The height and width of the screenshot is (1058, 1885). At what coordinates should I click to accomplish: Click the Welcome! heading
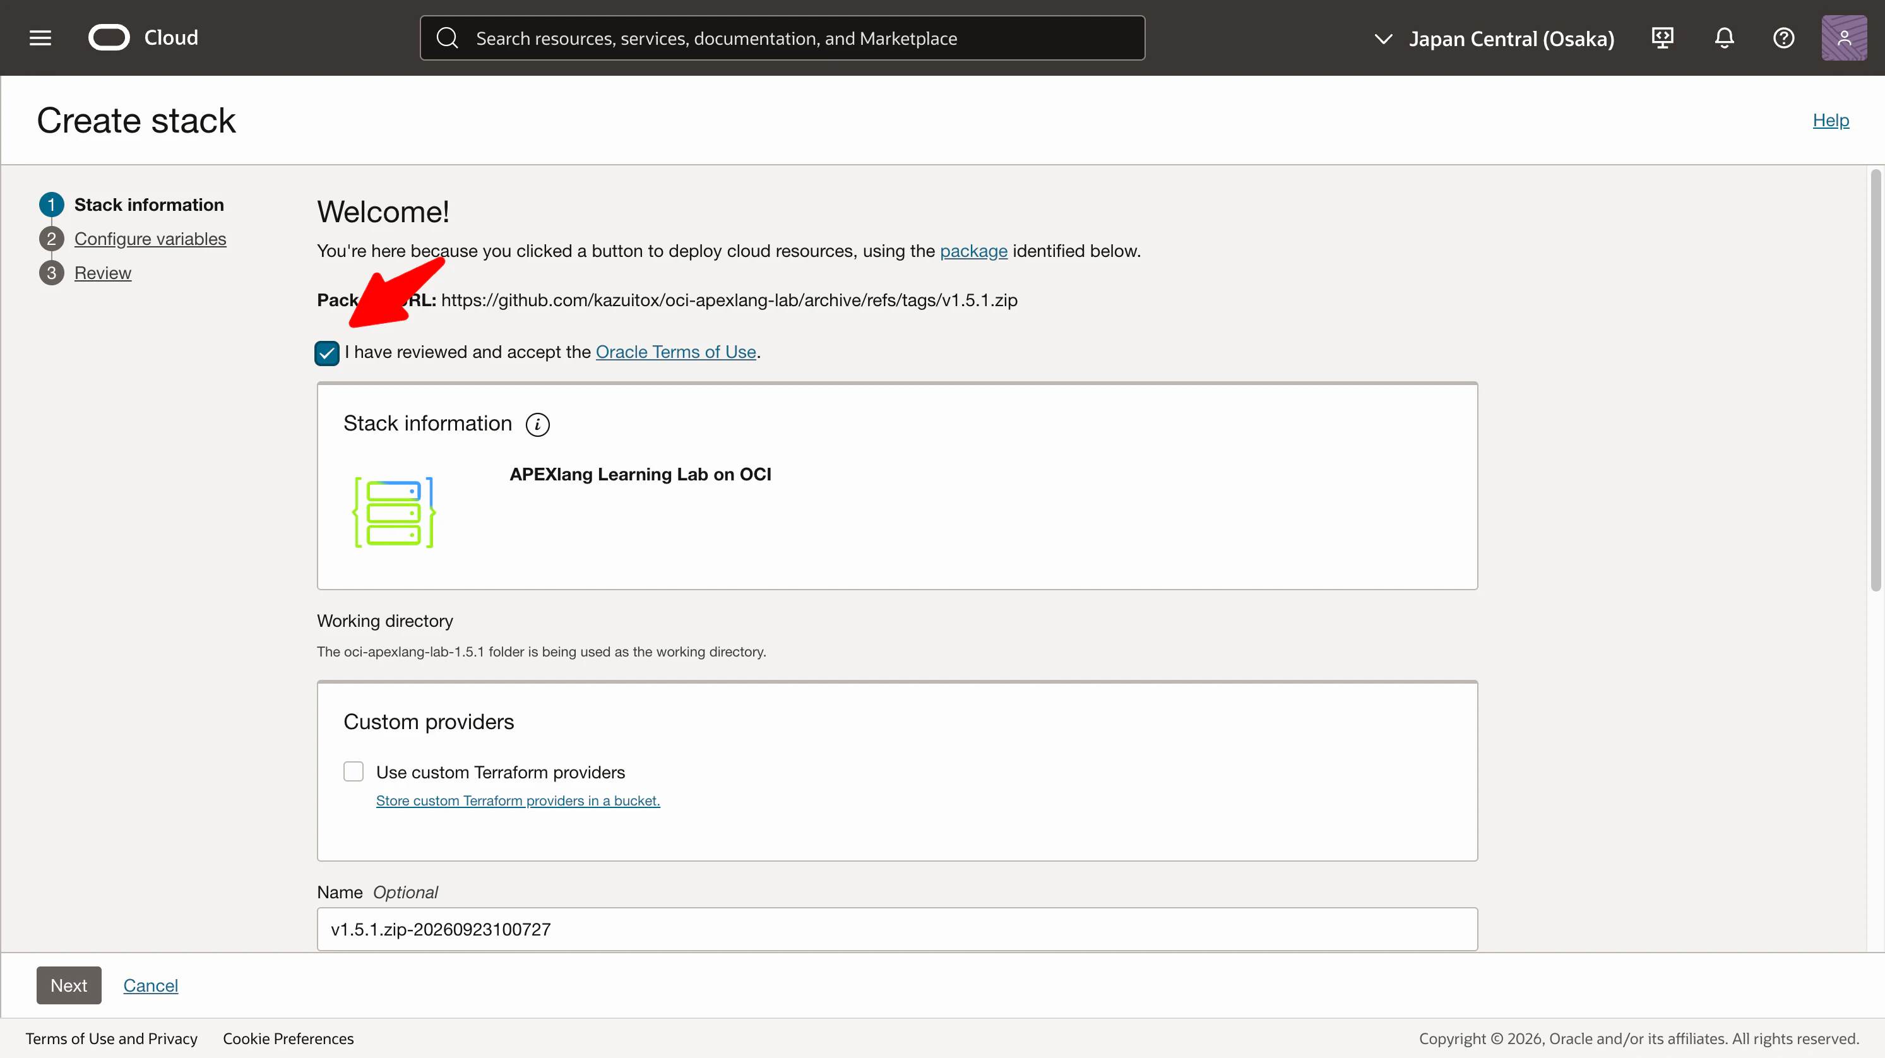click(x=383, y=212)
